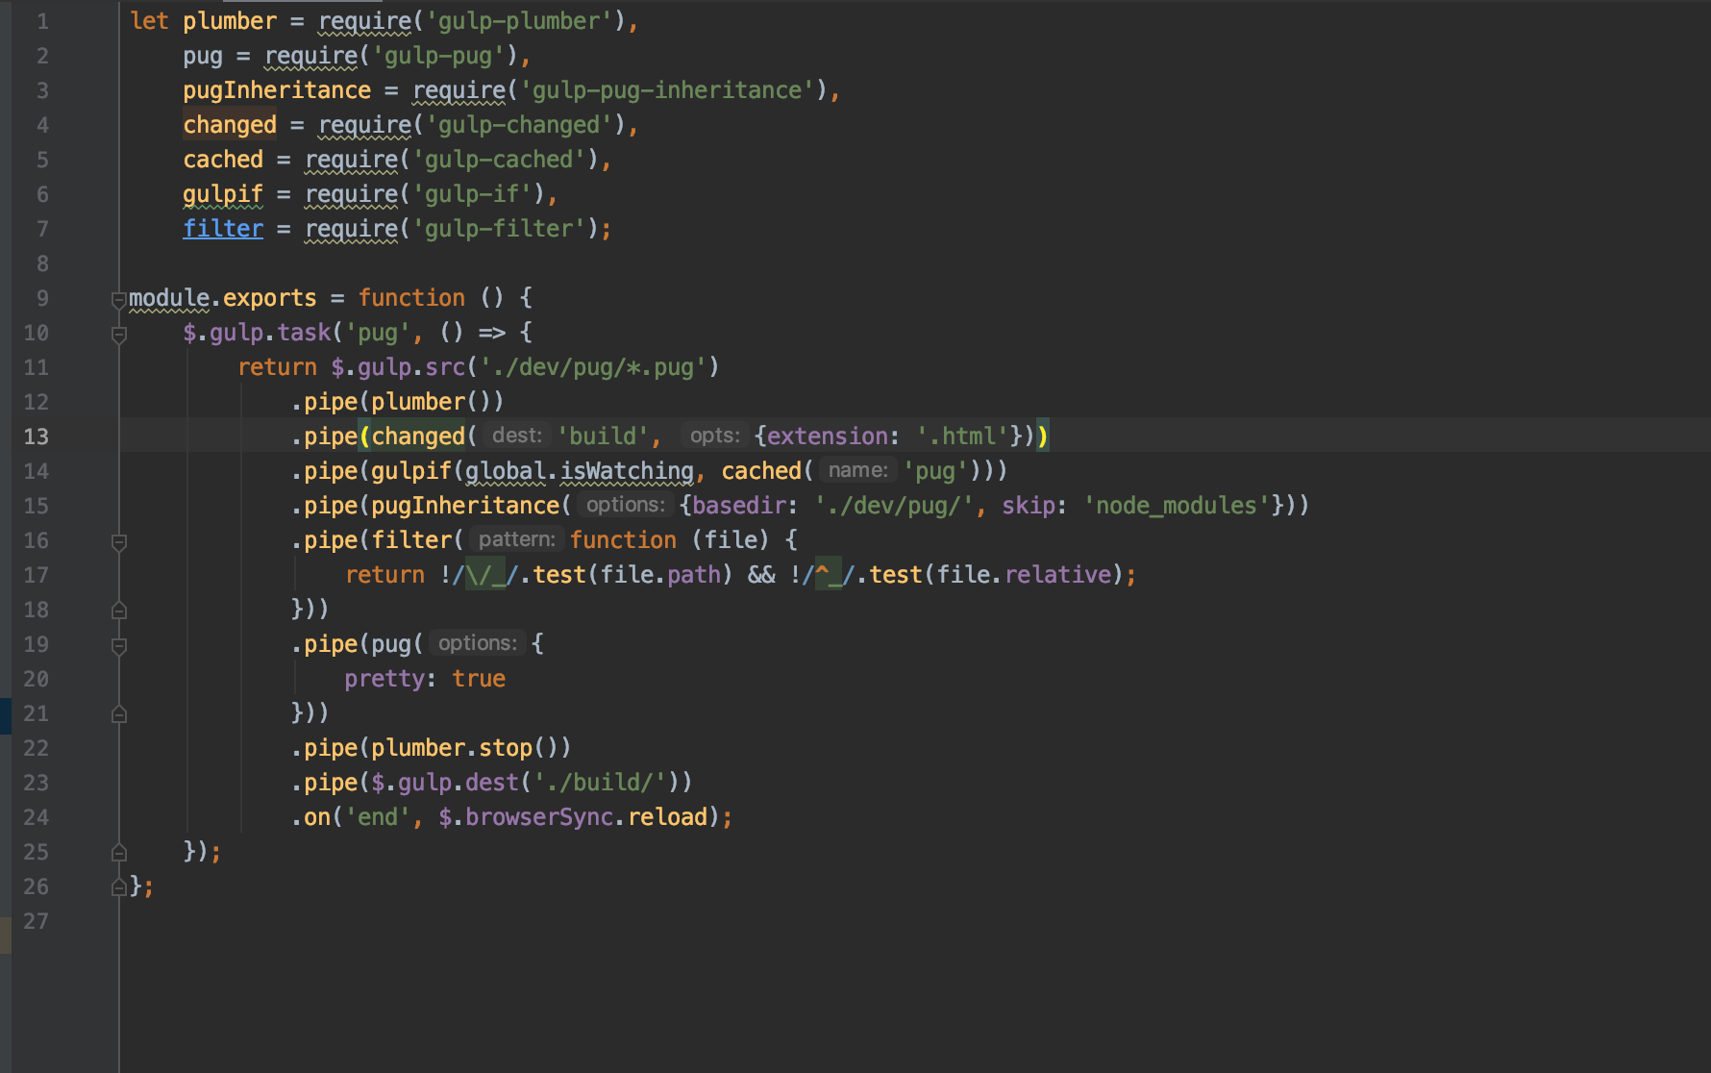Click line number 20 in the gutter
This screenshot has width=1711, height=1073.
coord(37,679)
